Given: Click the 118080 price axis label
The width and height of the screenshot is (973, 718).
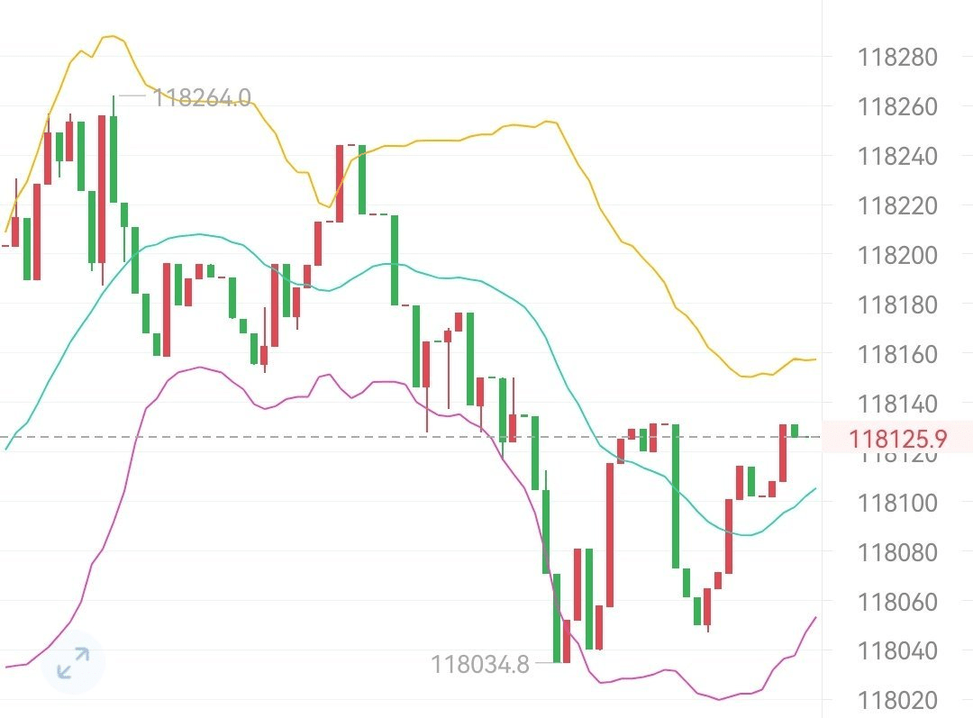Looking at the screenshot, I should tap(897, 552).
